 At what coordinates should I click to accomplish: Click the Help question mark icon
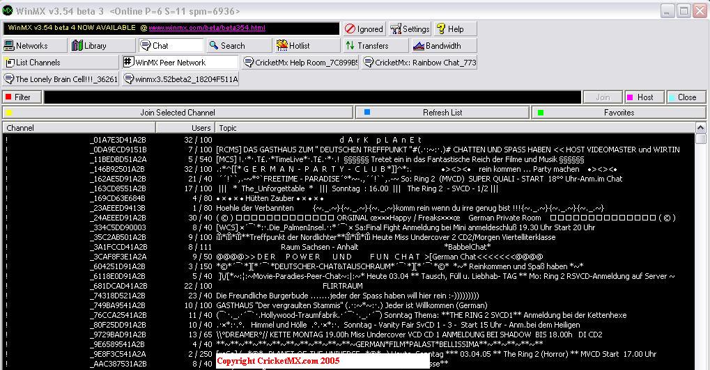440,29
